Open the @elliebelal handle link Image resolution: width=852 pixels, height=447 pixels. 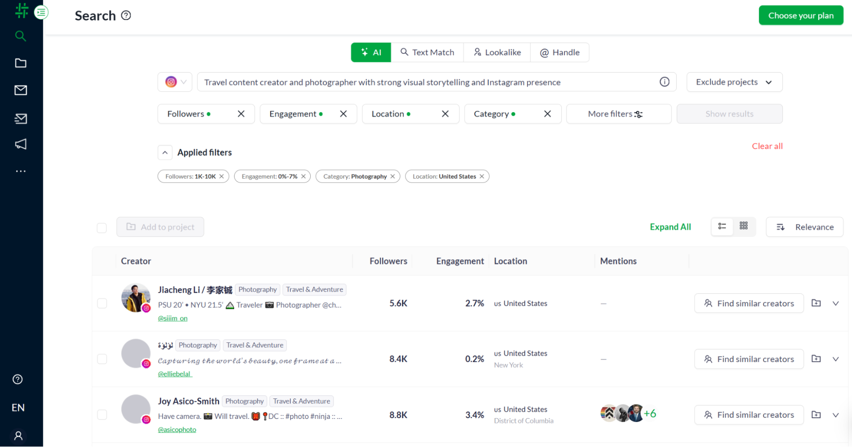pyautogui.click(x=175, y=374)
